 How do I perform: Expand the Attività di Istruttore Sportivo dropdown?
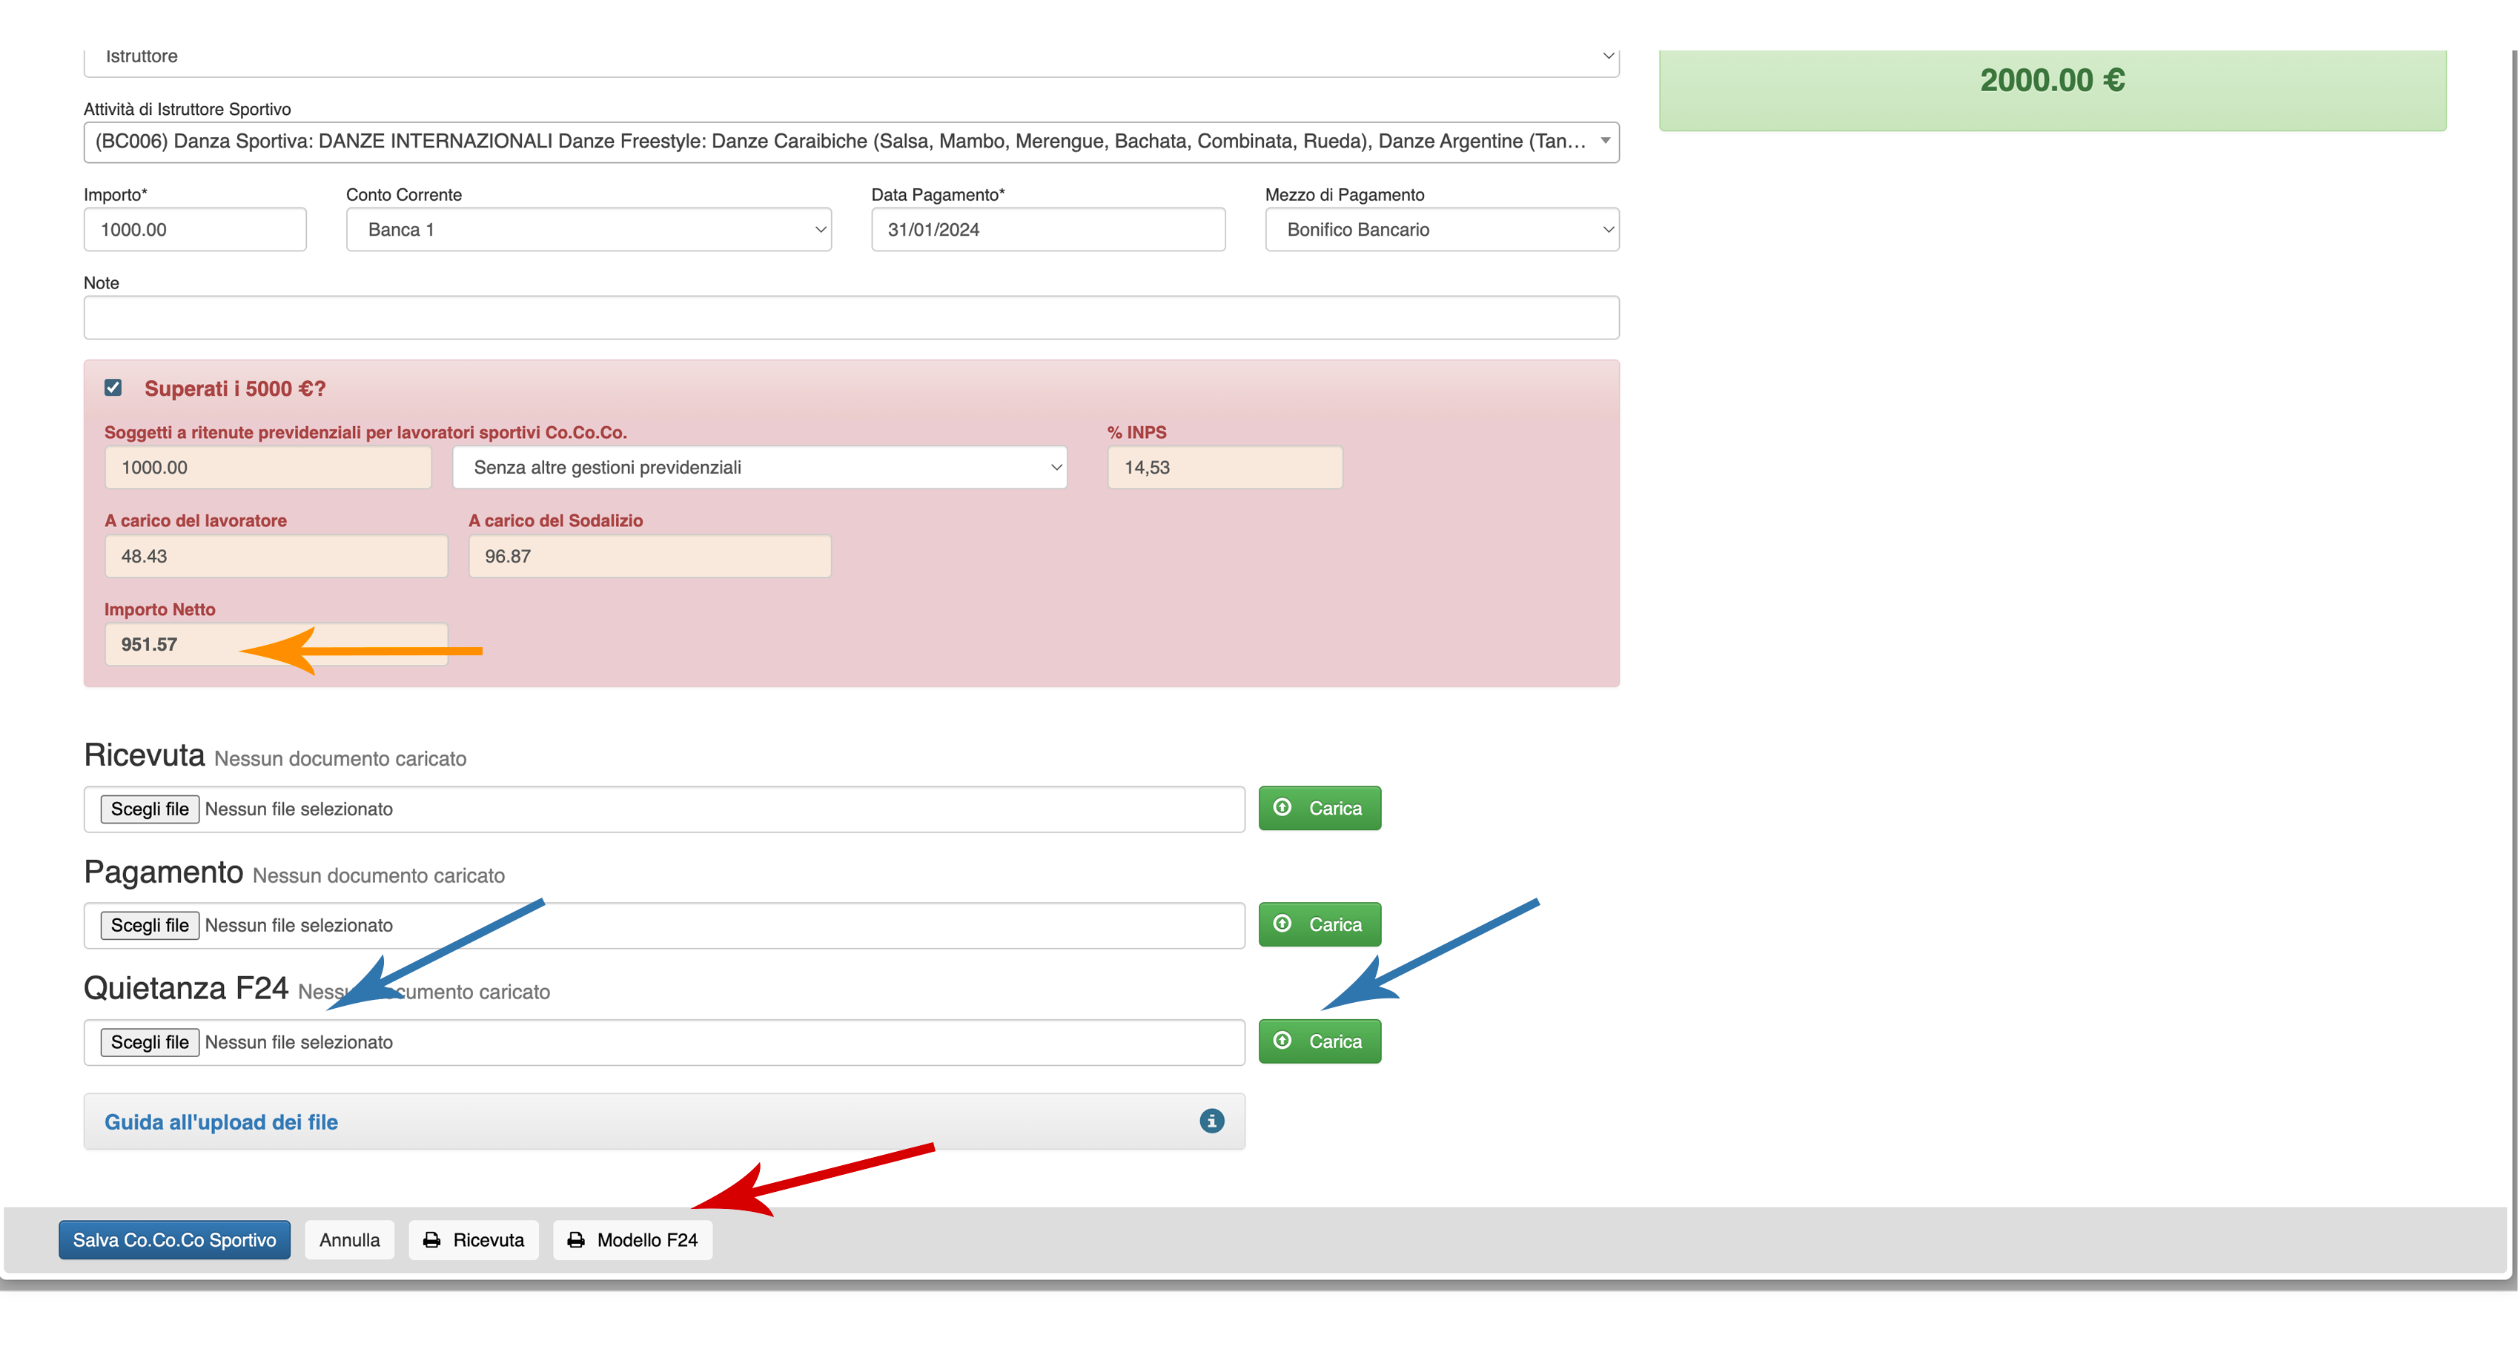pyautogui.click(x=851, y=142)
